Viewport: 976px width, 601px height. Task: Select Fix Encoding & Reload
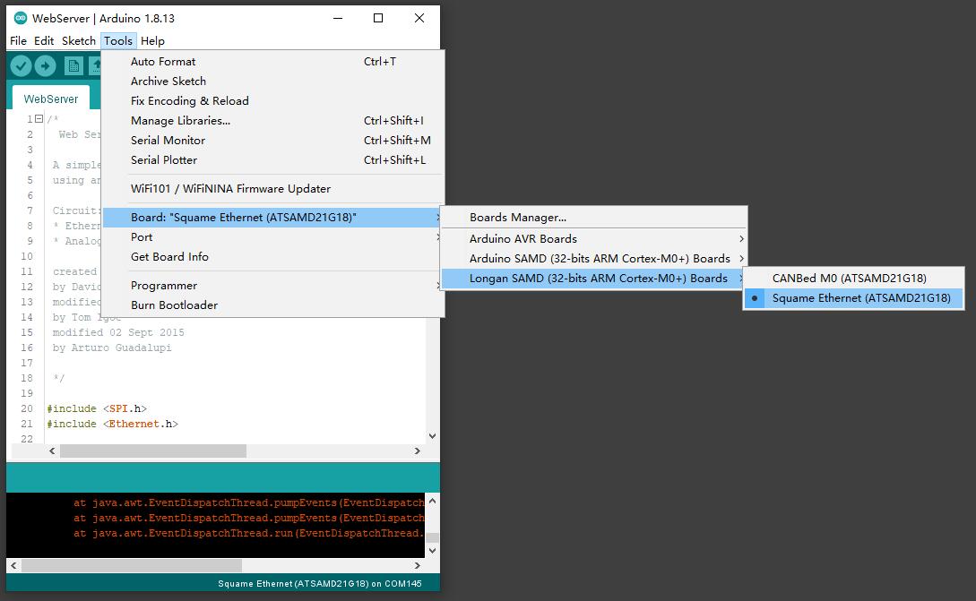point(272,101)
